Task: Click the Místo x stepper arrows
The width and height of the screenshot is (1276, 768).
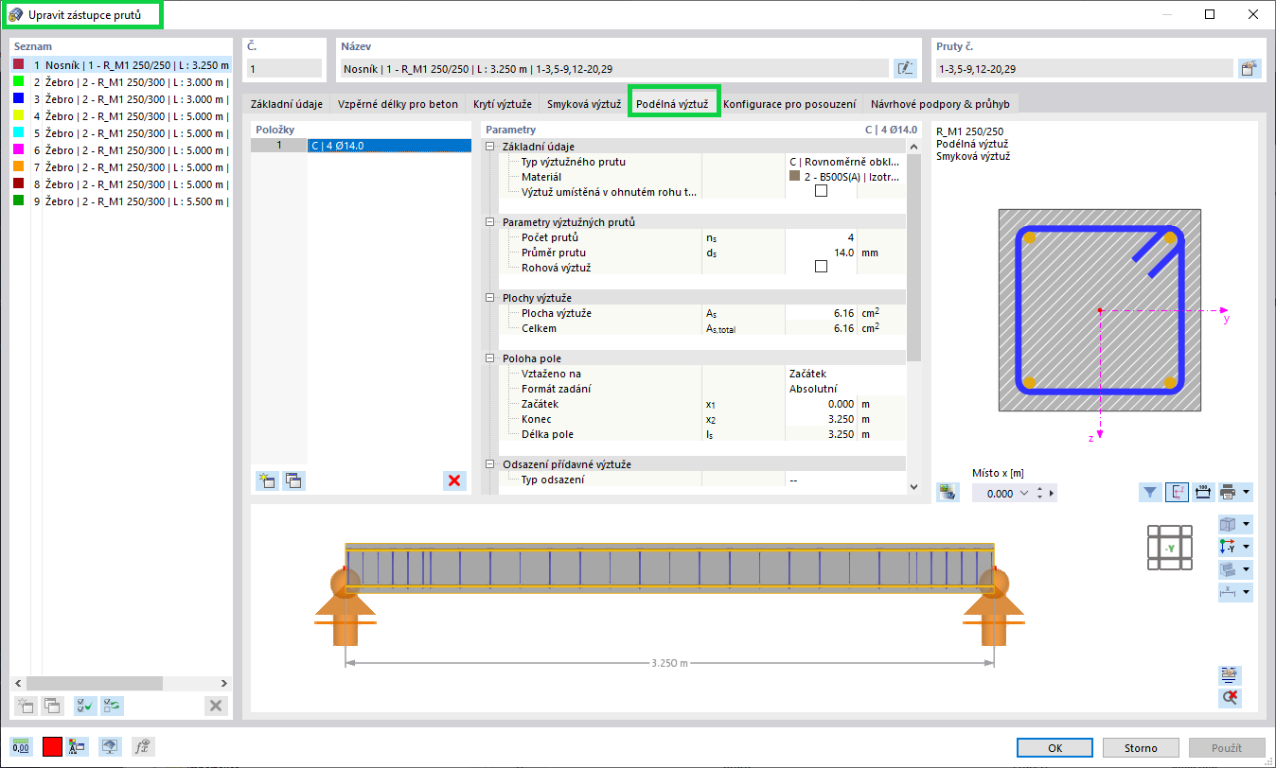Action: (x=1040, y=494)
